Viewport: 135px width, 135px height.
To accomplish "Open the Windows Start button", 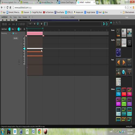I will pos(3,131).
